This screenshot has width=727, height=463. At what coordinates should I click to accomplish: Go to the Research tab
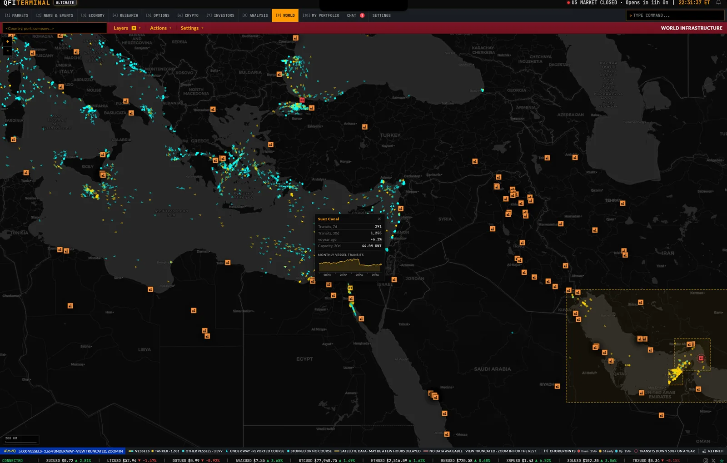(x=125, y=15)
